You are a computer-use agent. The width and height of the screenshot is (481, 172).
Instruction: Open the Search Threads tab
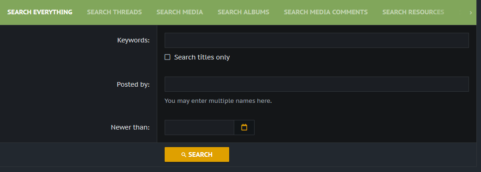pyautogui.click(x=114, y=12)
